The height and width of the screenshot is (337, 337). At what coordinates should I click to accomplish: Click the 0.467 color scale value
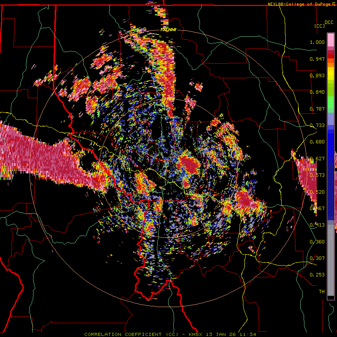(317, 209)
